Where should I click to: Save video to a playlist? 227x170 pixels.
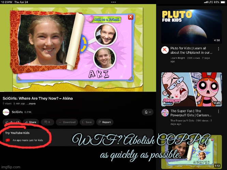[87, 122]
